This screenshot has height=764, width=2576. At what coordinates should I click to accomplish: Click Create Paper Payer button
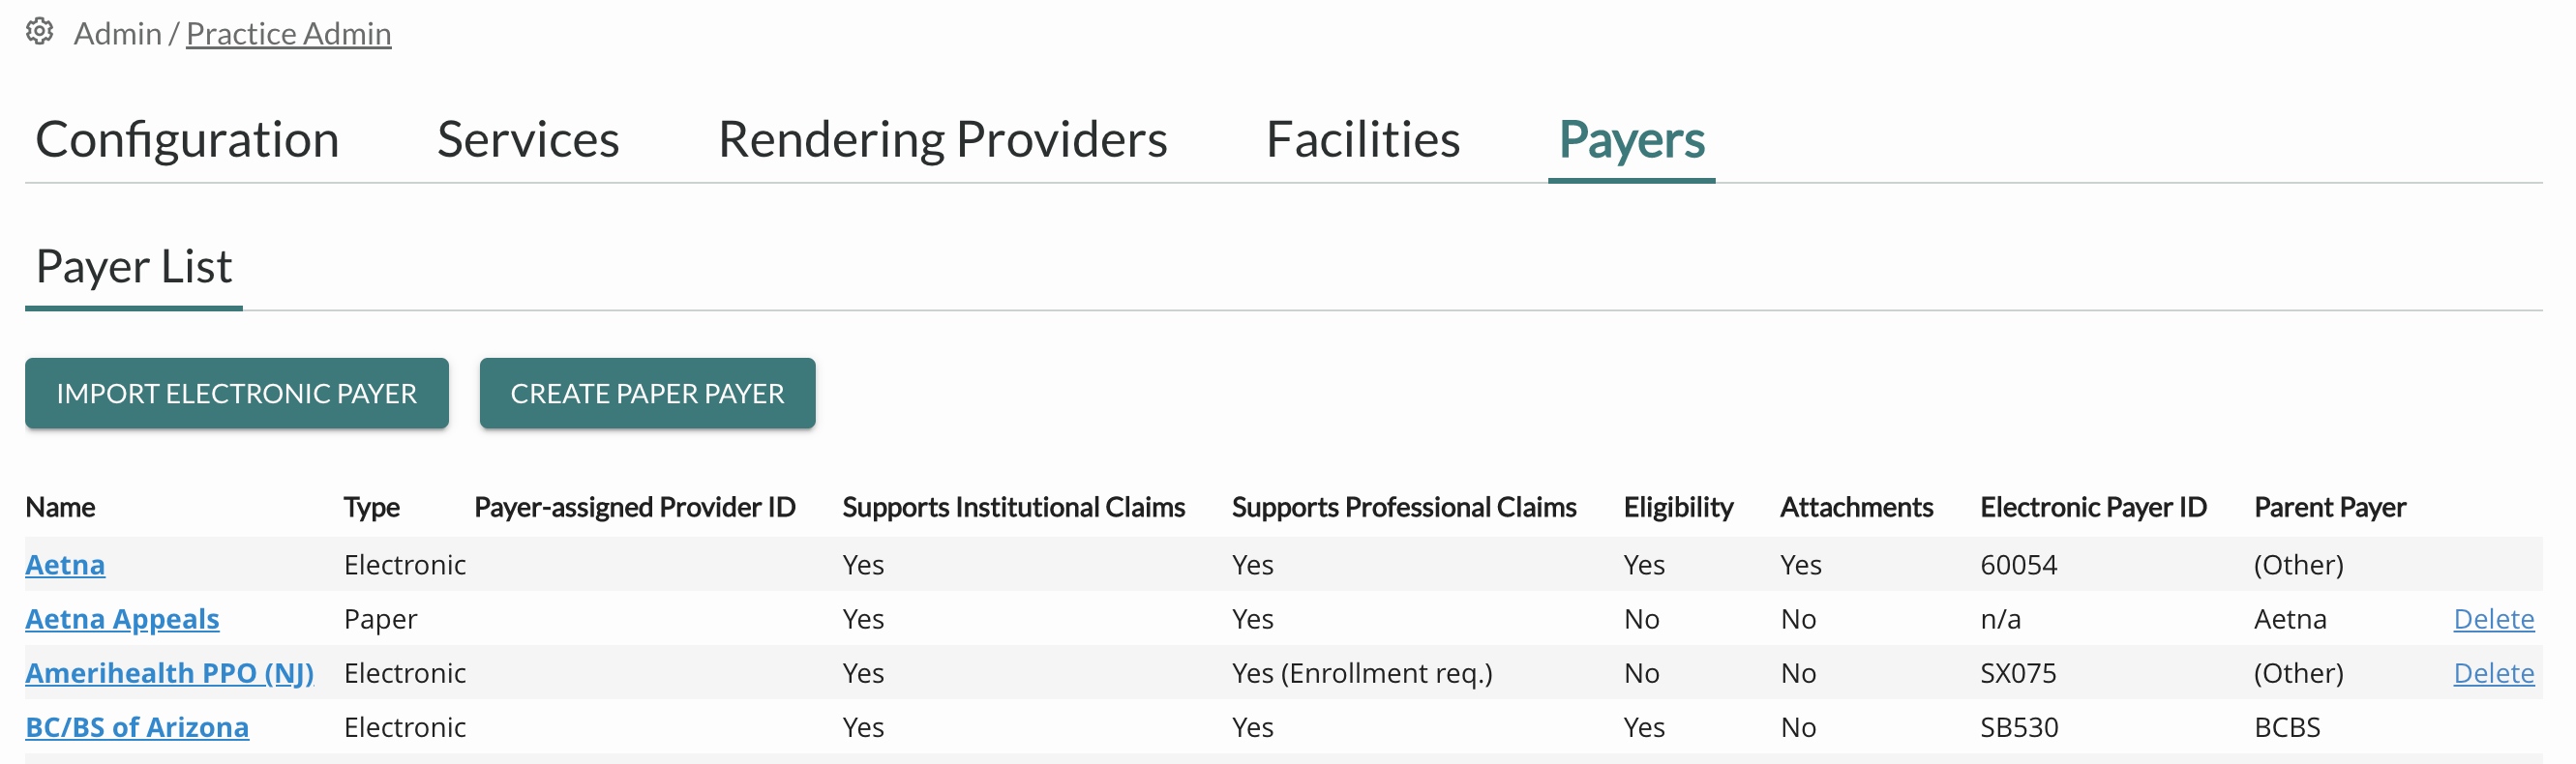(647, 393)
